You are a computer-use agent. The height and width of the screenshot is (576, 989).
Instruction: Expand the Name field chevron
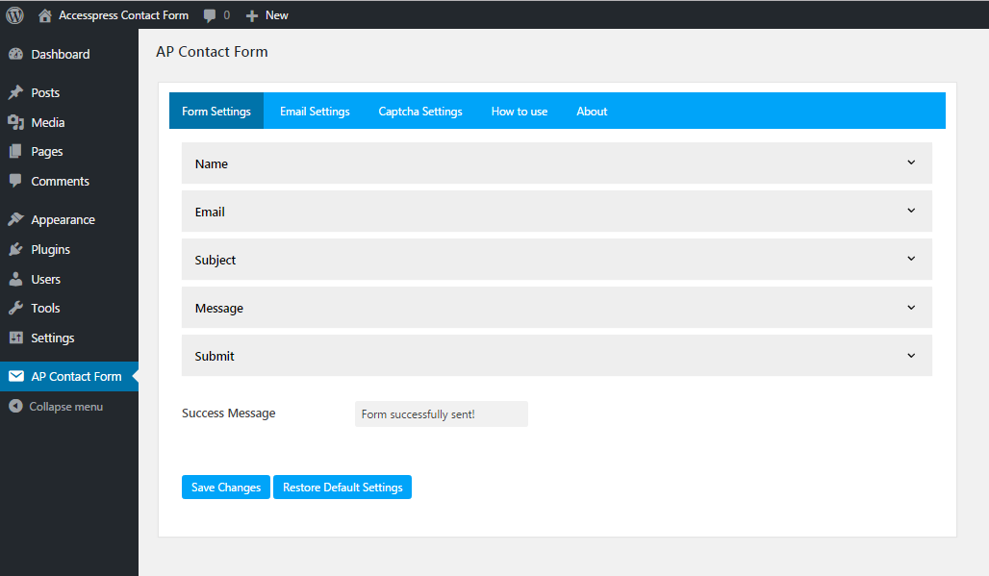click(x=911, y=163)
